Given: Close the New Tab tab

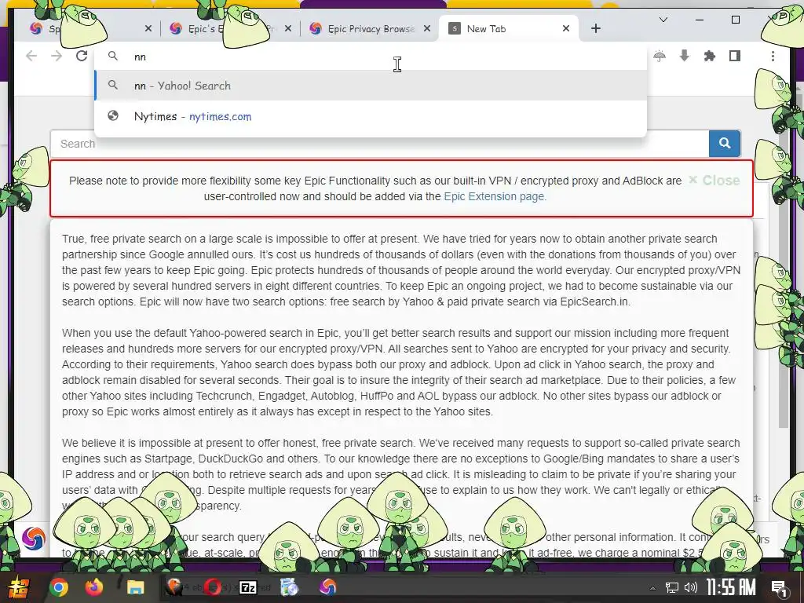Looking at the screenshot, I should tap(566, 29).
